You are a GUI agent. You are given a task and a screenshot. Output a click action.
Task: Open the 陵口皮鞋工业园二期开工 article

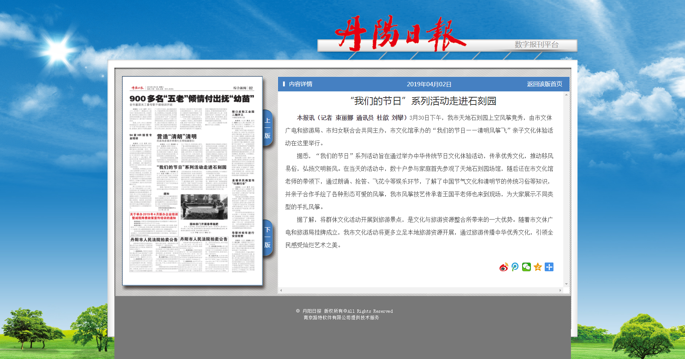point(243,113)
